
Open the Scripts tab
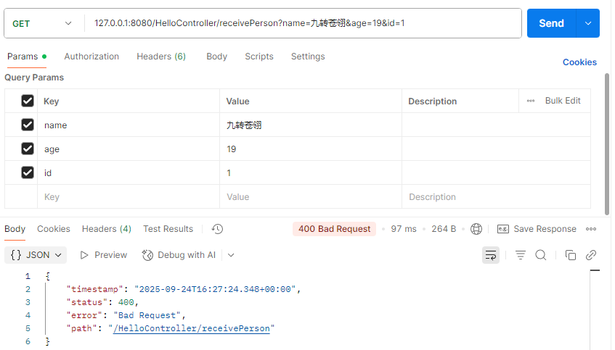[x=259, y=57]
